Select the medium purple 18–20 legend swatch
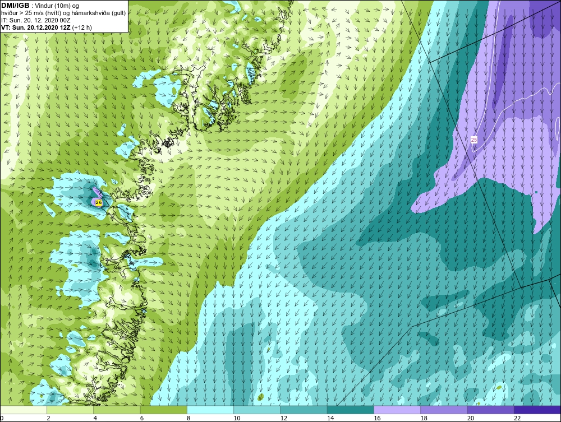Viewport: 561px width, 422px height. tap(444, 410)
